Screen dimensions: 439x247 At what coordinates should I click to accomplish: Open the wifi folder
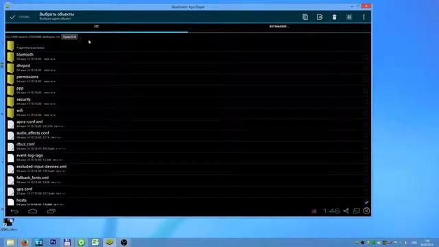click(188, 113)
